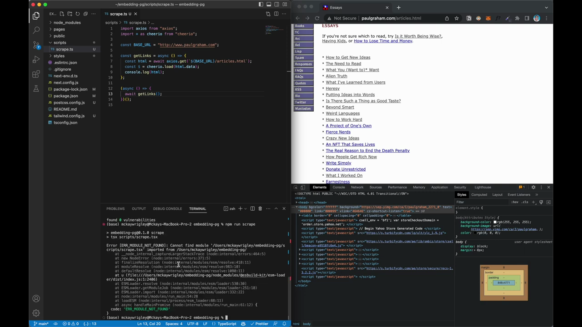Open the Search view in activity bar
This screenshot has height=327, width=582.
pyautogui.click(x=36, y=30)
